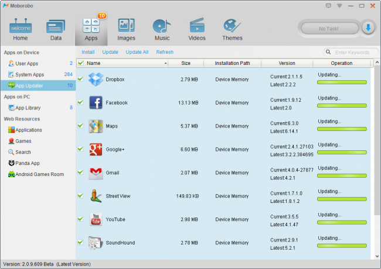This screenshot has width=381, height=269.
Task: Open the Music tab
Action: [162, 30]
